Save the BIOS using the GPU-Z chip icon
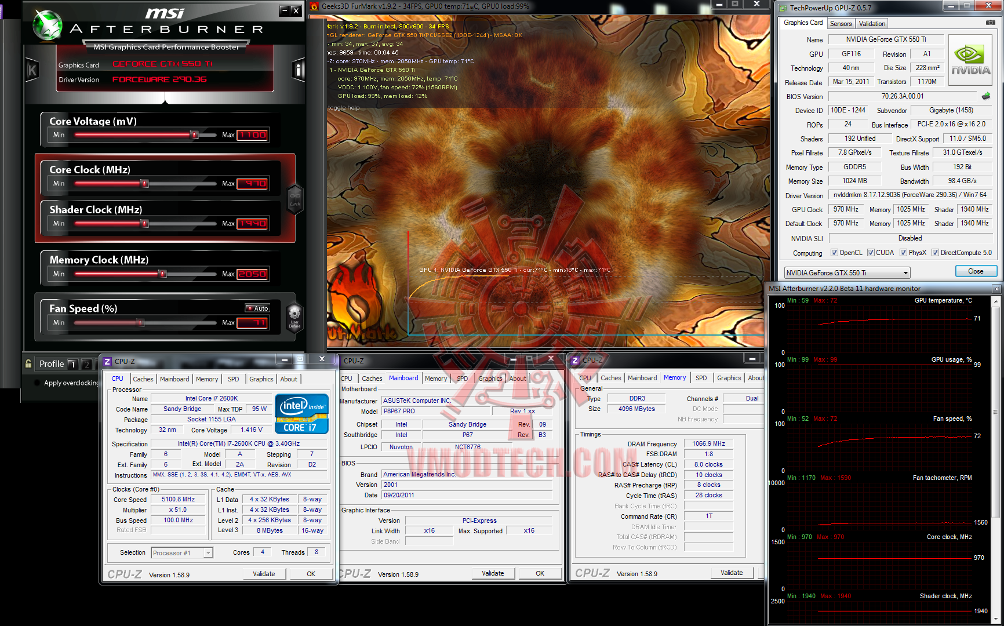The image size is (1004, 626). click(x=986, y=96)
